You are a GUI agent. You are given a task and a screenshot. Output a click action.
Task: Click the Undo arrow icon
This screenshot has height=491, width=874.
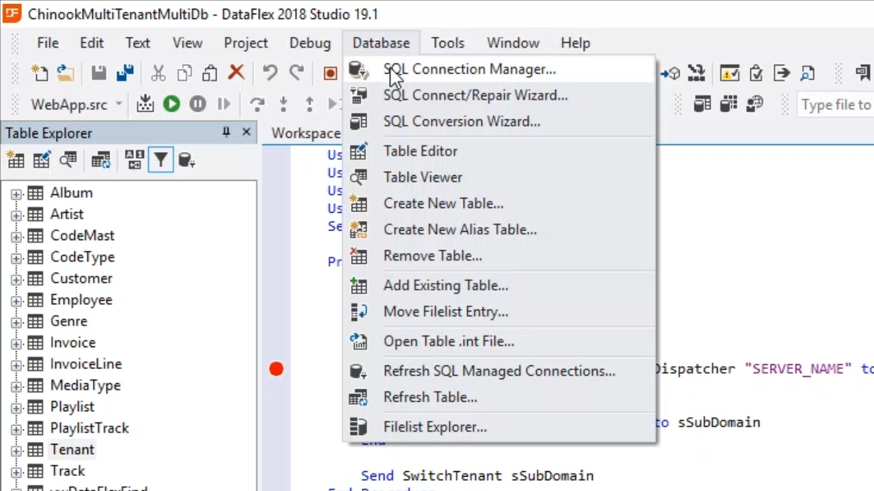coord(270,73)
